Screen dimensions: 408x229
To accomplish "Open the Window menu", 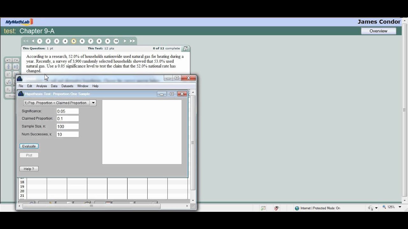I will (x=83, y=86).
